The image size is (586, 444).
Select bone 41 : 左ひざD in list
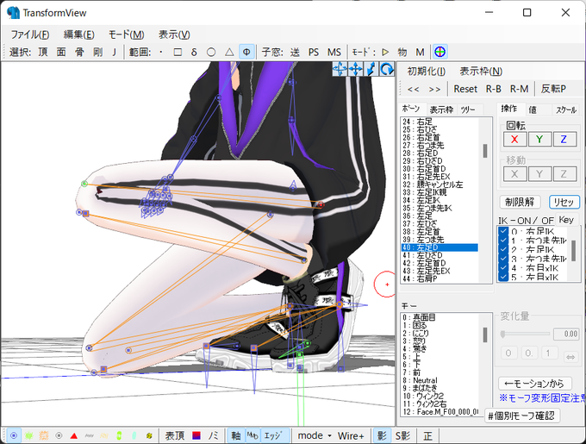coord(439,255)
